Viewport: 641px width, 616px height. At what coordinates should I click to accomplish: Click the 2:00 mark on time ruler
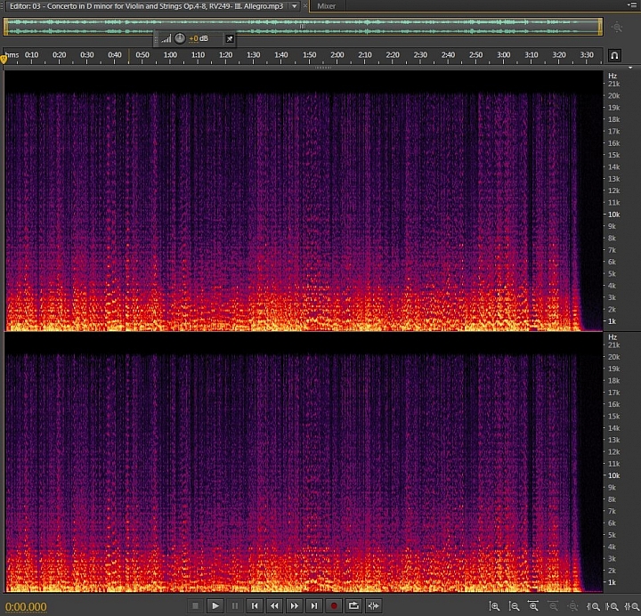point(337,55)
